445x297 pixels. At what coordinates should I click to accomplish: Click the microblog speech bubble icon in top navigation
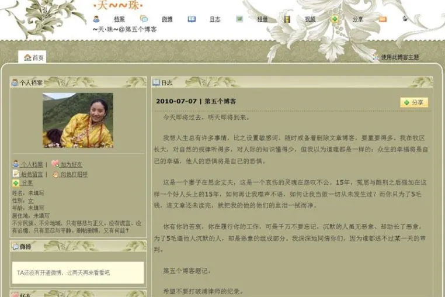[144, 19]
